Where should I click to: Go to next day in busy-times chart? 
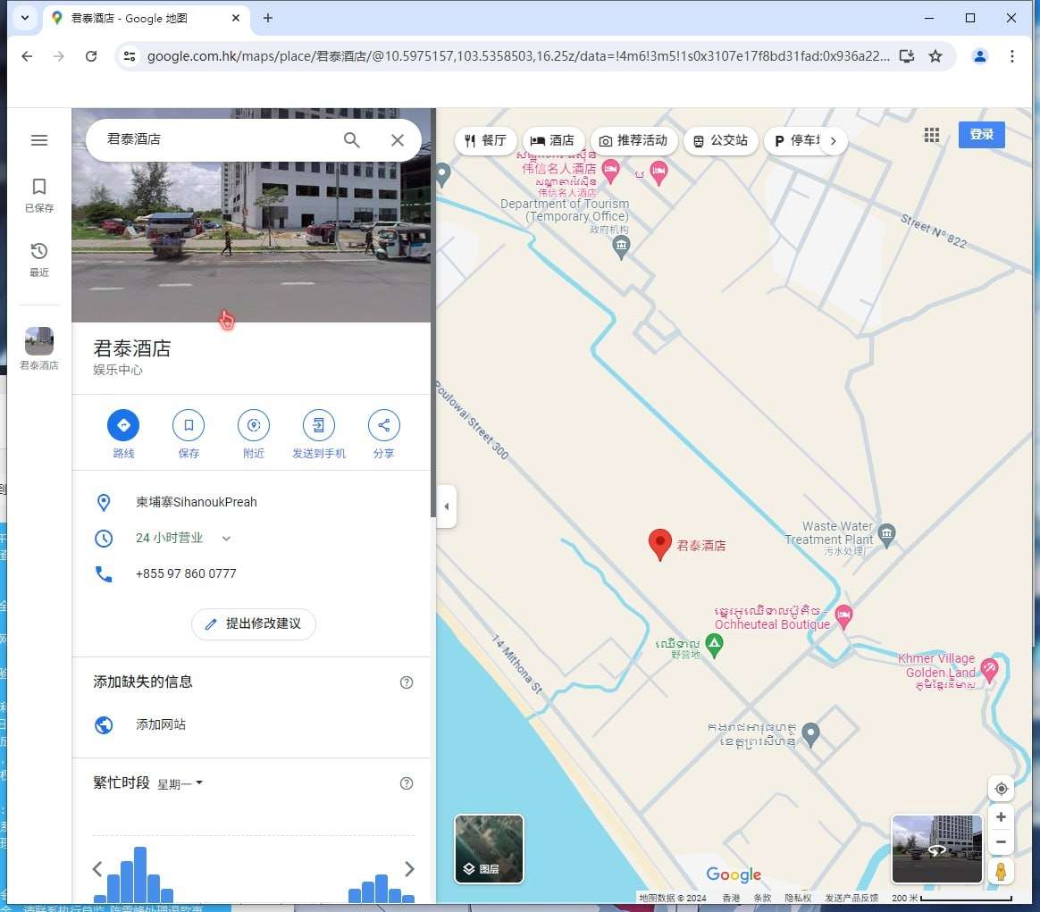coord(409,869)
